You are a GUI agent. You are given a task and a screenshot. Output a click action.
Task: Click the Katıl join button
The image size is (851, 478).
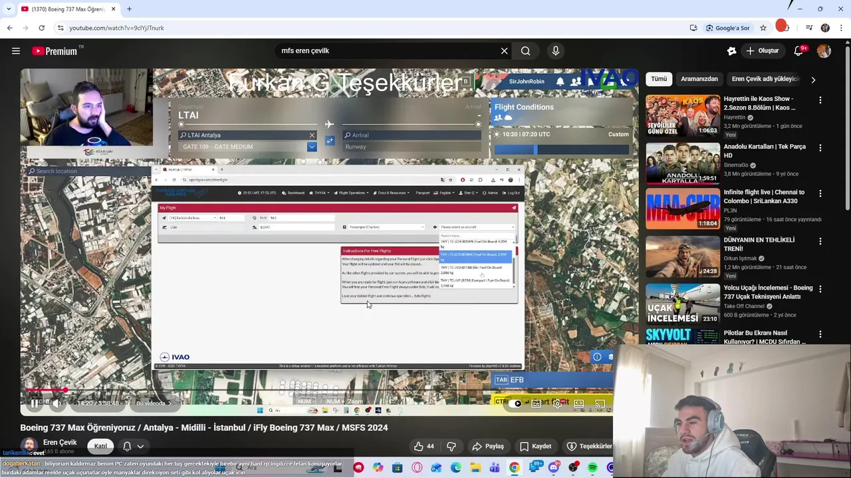coord(100,446)
